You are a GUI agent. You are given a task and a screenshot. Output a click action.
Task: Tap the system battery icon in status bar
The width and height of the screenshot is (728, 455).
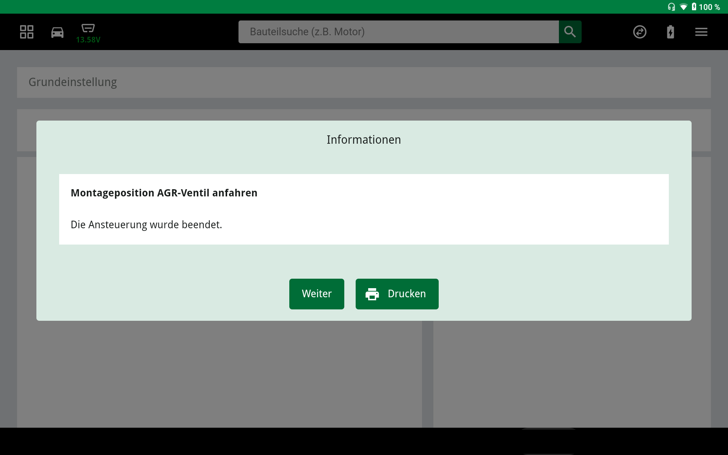pos(694,7)
